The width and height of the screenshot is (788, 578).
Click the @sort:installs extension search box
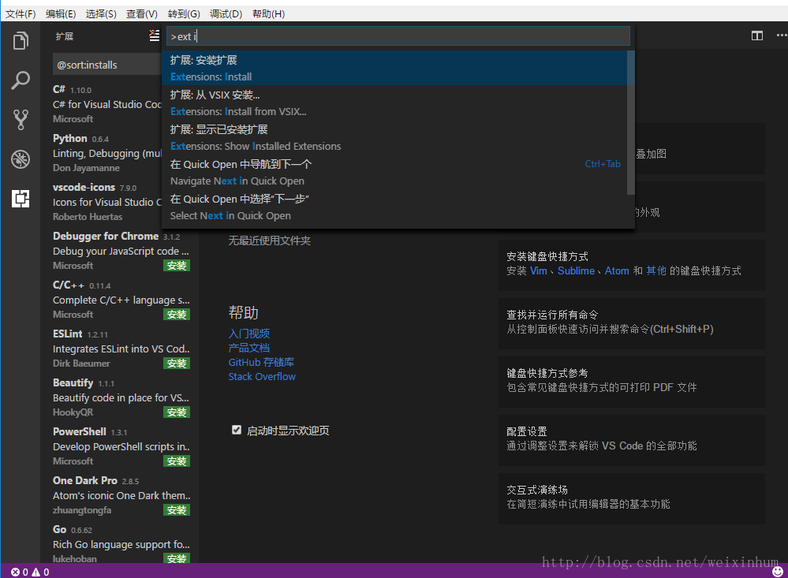(x=107, y=65)
